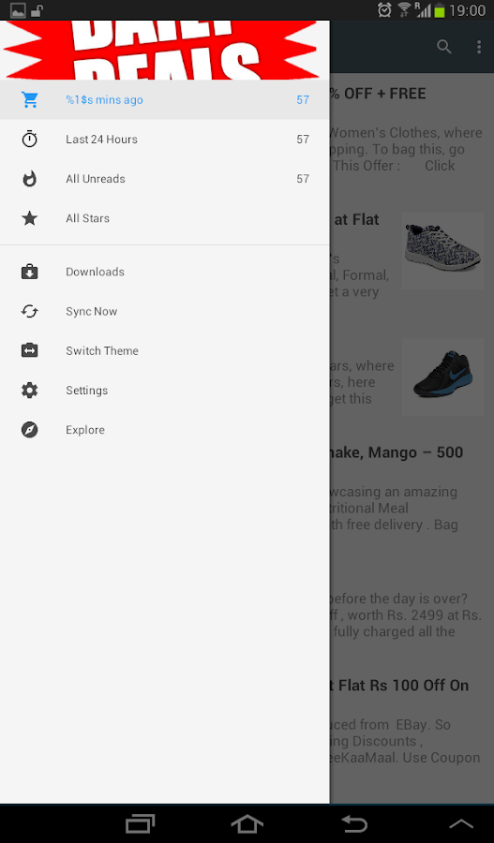Open search with the magnifier icon
Screen dimensions: 494x843
pyautogui.click(x=444, y=47)
